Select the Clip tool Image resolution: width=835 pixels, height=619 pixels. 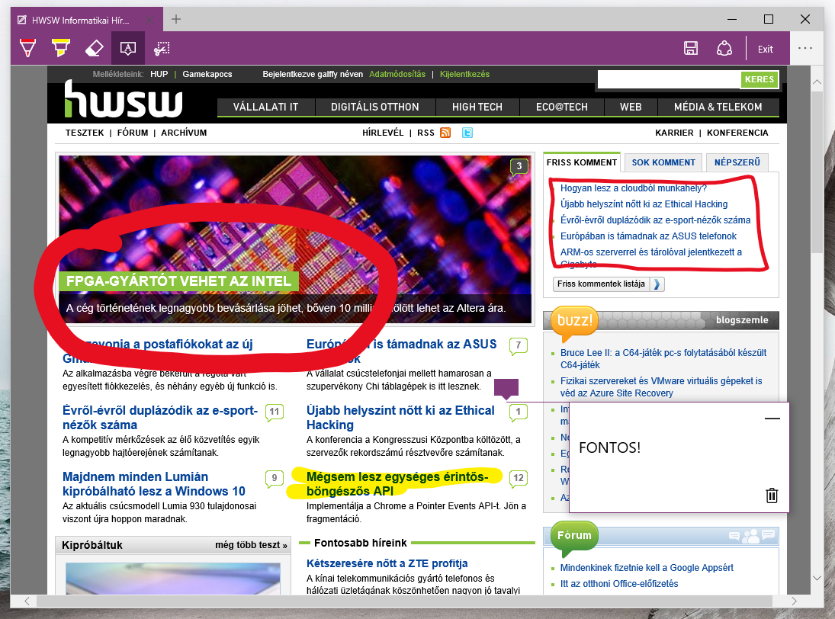click(162, 49)
